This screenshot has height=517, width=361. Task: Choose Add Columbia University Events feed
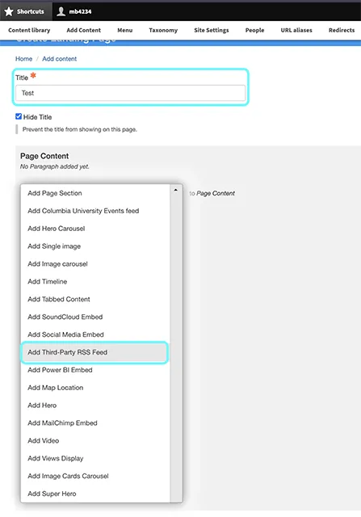tap(95, 211)
